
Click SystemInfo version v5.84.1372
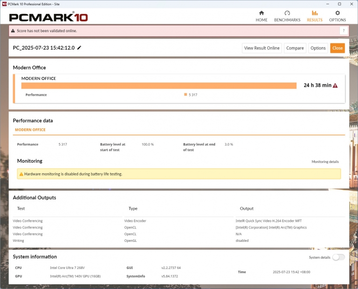point(170,276)
